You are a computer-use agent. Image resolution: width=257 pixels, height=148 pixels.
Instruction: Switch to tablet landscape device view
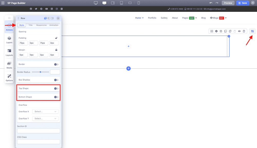113,3
